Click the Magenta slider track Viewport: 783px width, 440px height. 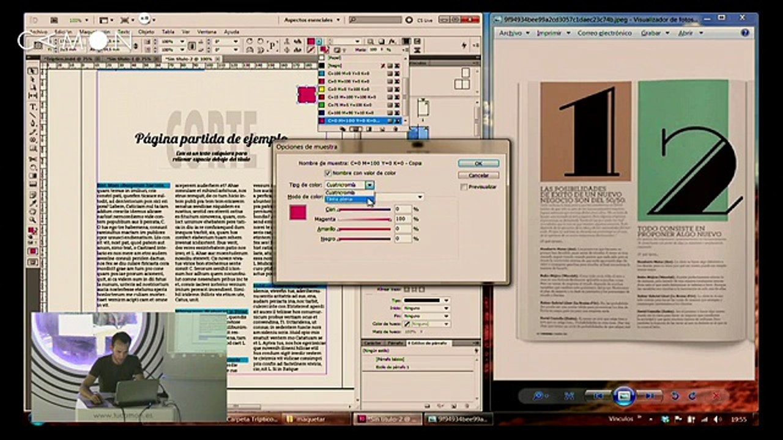tap(365, 219)
